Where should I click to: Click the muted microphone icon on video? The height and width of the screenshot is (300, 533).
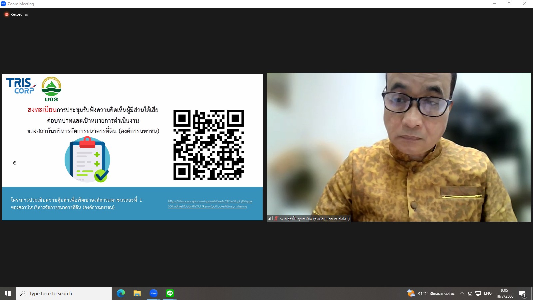(276, 219)
